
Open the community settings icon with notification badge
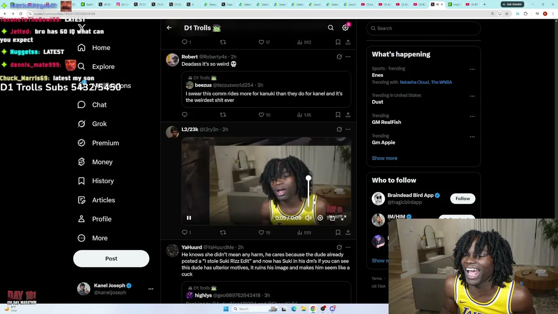346,27
